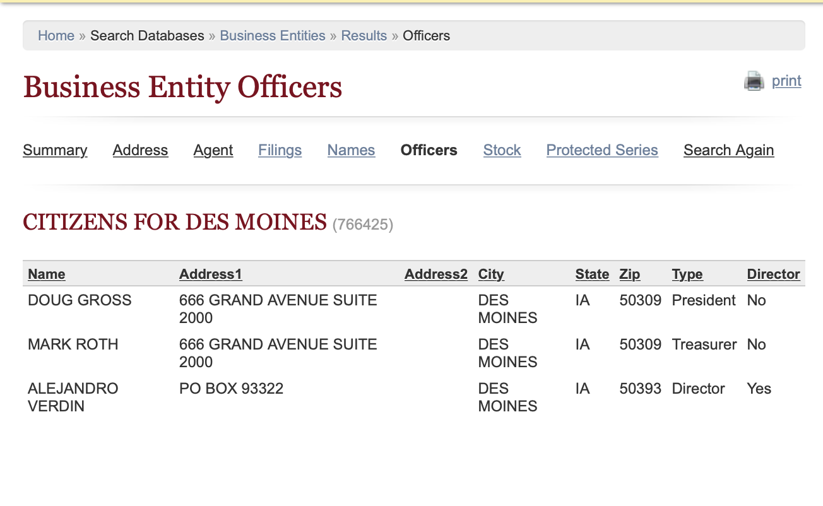Open the print link
Screen dimensions: 823x506
(786, 81)
